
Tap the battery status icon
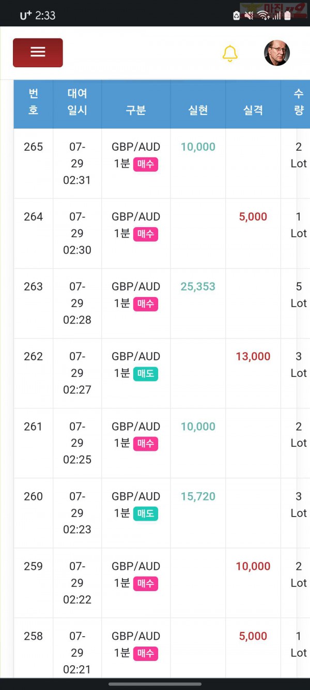(288, 16)
